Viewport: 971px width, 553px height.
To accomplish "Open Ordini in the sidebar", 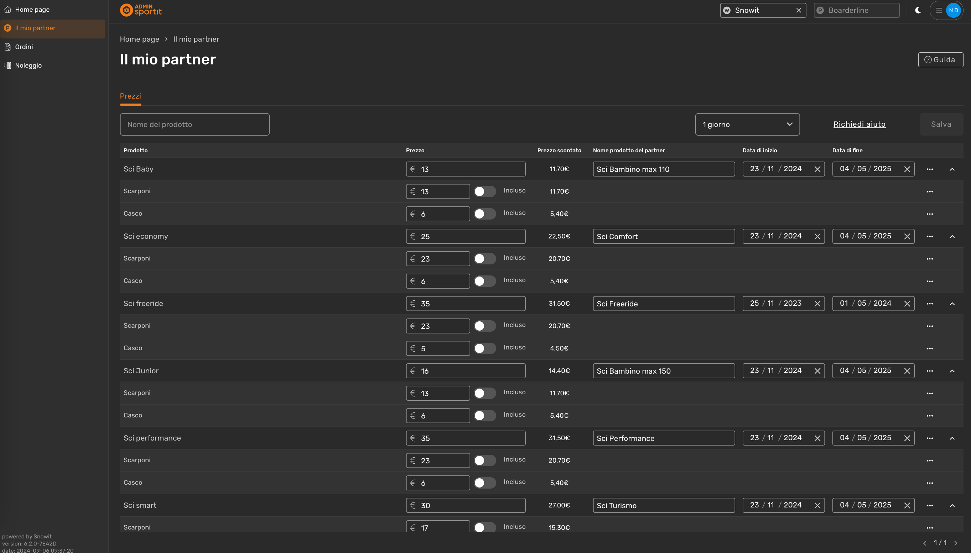I will click(24, 47).
